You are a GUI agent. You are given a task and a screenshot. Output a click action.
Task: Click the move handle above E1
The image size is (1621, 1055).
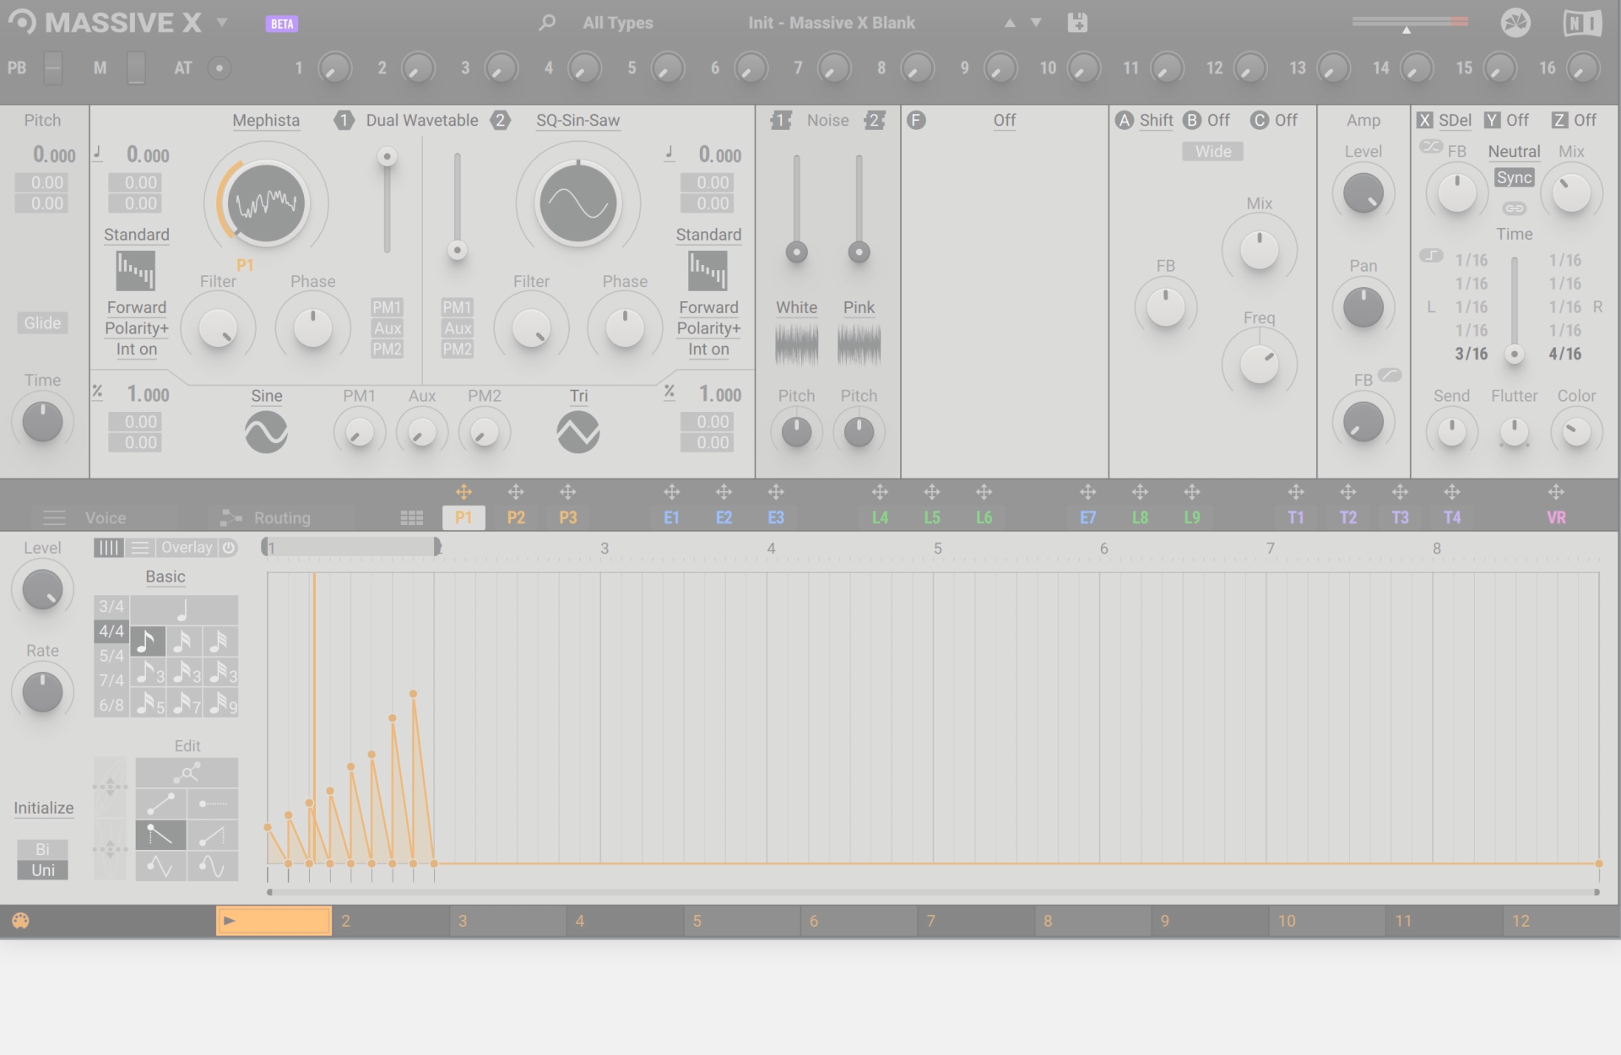coord(671,492)
